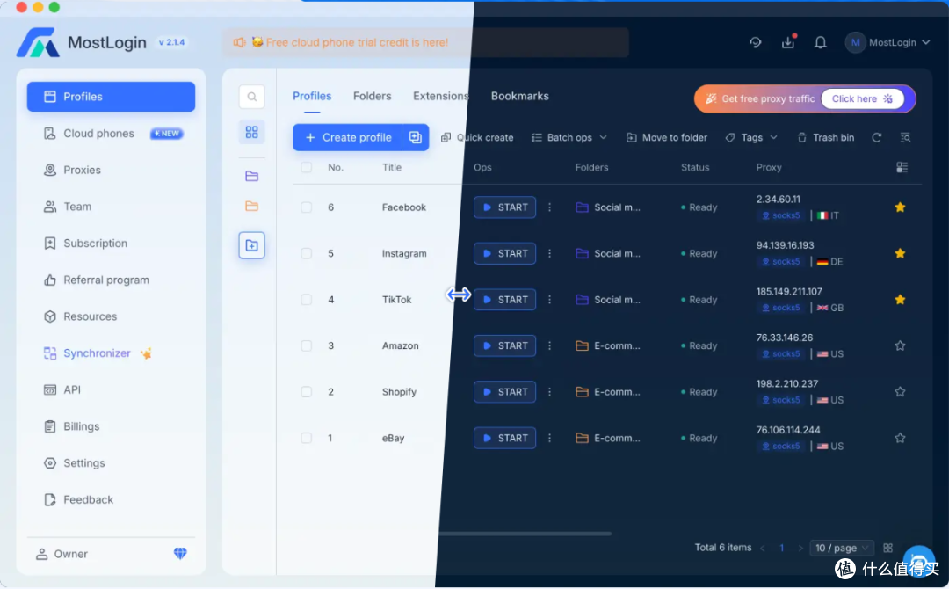The height and width of the screenshot is (589, 949).
Task: Switch to the Bookmarks tab
Action: [x=520, y=96]
